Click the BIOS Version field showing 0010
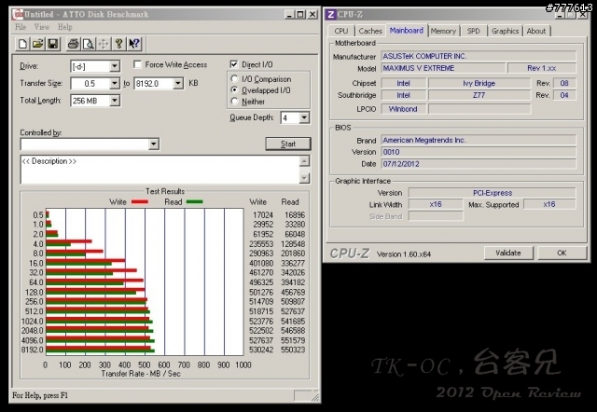The width and height of the screenshot is (597, 412). point(479,152)
